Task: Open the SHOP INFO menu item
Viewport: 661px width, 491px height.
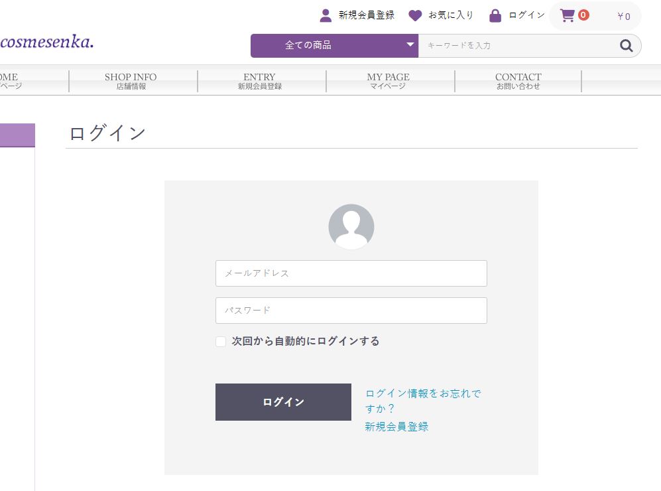Action: click(131, 81)
